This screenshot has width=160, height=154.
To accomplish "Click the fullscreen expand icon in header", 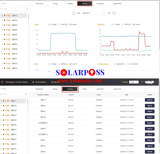I will click(142, 82).
